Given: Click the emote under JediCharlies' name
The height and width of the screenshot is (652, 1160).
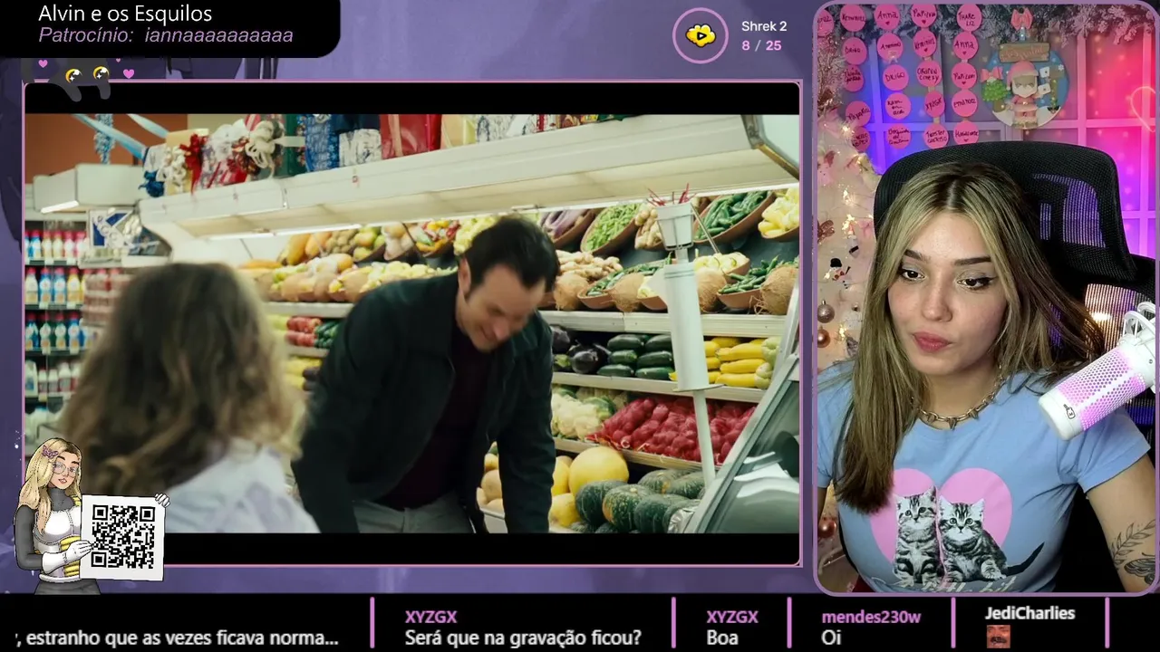Looking at the screenshot, I should click(x=998, y=636).
